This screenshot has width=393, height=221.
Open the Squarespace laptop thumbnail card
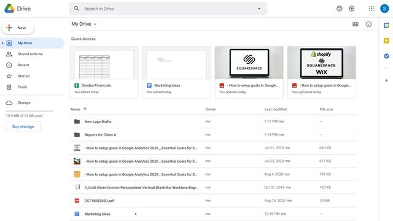point(249,72)
